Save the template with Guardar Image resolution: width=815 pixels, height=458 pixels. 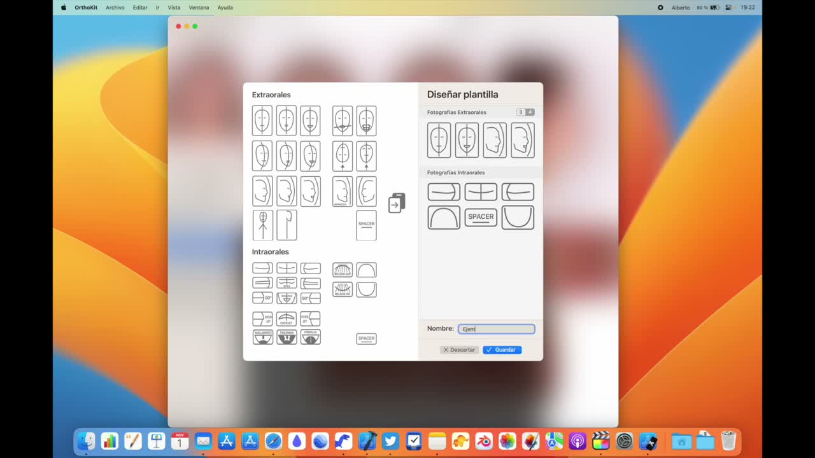[x=502, y=350]
